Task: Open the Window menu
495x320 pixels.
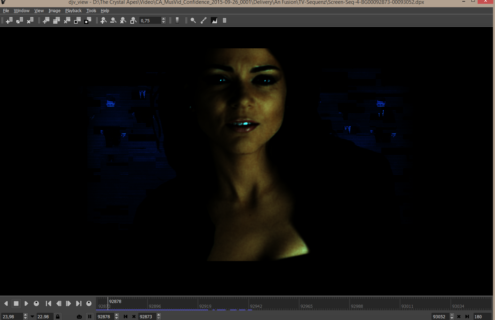Action: click(22, 11)
